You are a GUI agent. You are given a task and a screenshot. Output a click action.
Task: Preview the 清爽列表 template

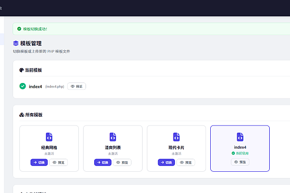[x=122, y=163]
